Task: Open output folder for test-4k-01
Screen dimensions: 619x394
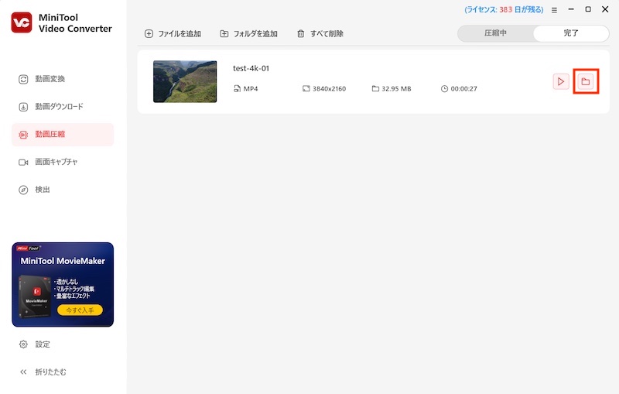Action: click(586, 81)
